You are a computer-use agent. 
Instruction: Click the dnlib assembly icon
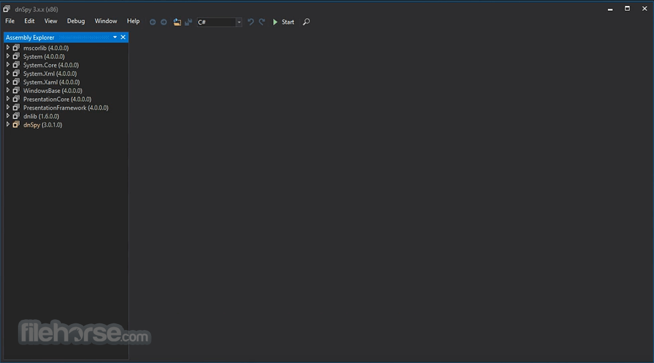[16, 116]
